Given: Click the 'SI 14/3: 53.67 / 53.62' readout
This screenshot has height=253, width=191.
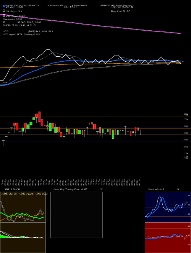Looking at the screenshot, I should [x=29, y=22].
